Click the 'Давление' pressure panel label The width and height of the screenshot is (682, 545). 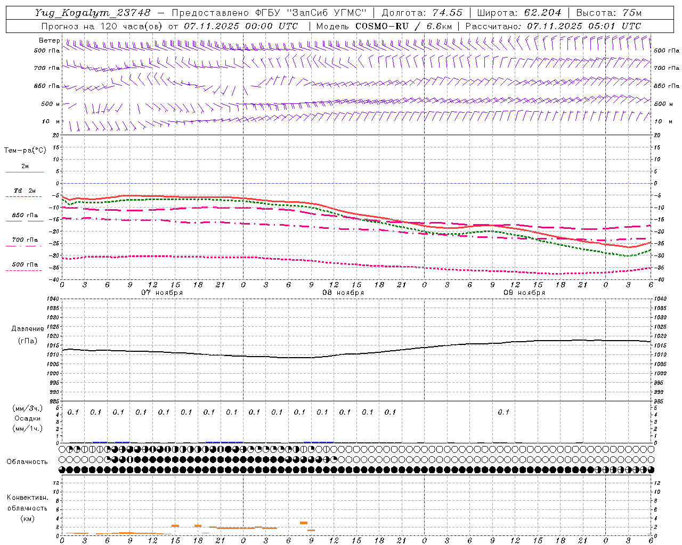tap(28, 328)
